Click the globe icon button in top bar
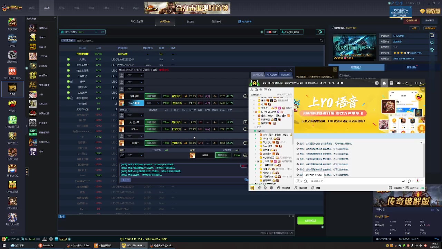This screenshot has width=442, height=249. tap(320, 32)
